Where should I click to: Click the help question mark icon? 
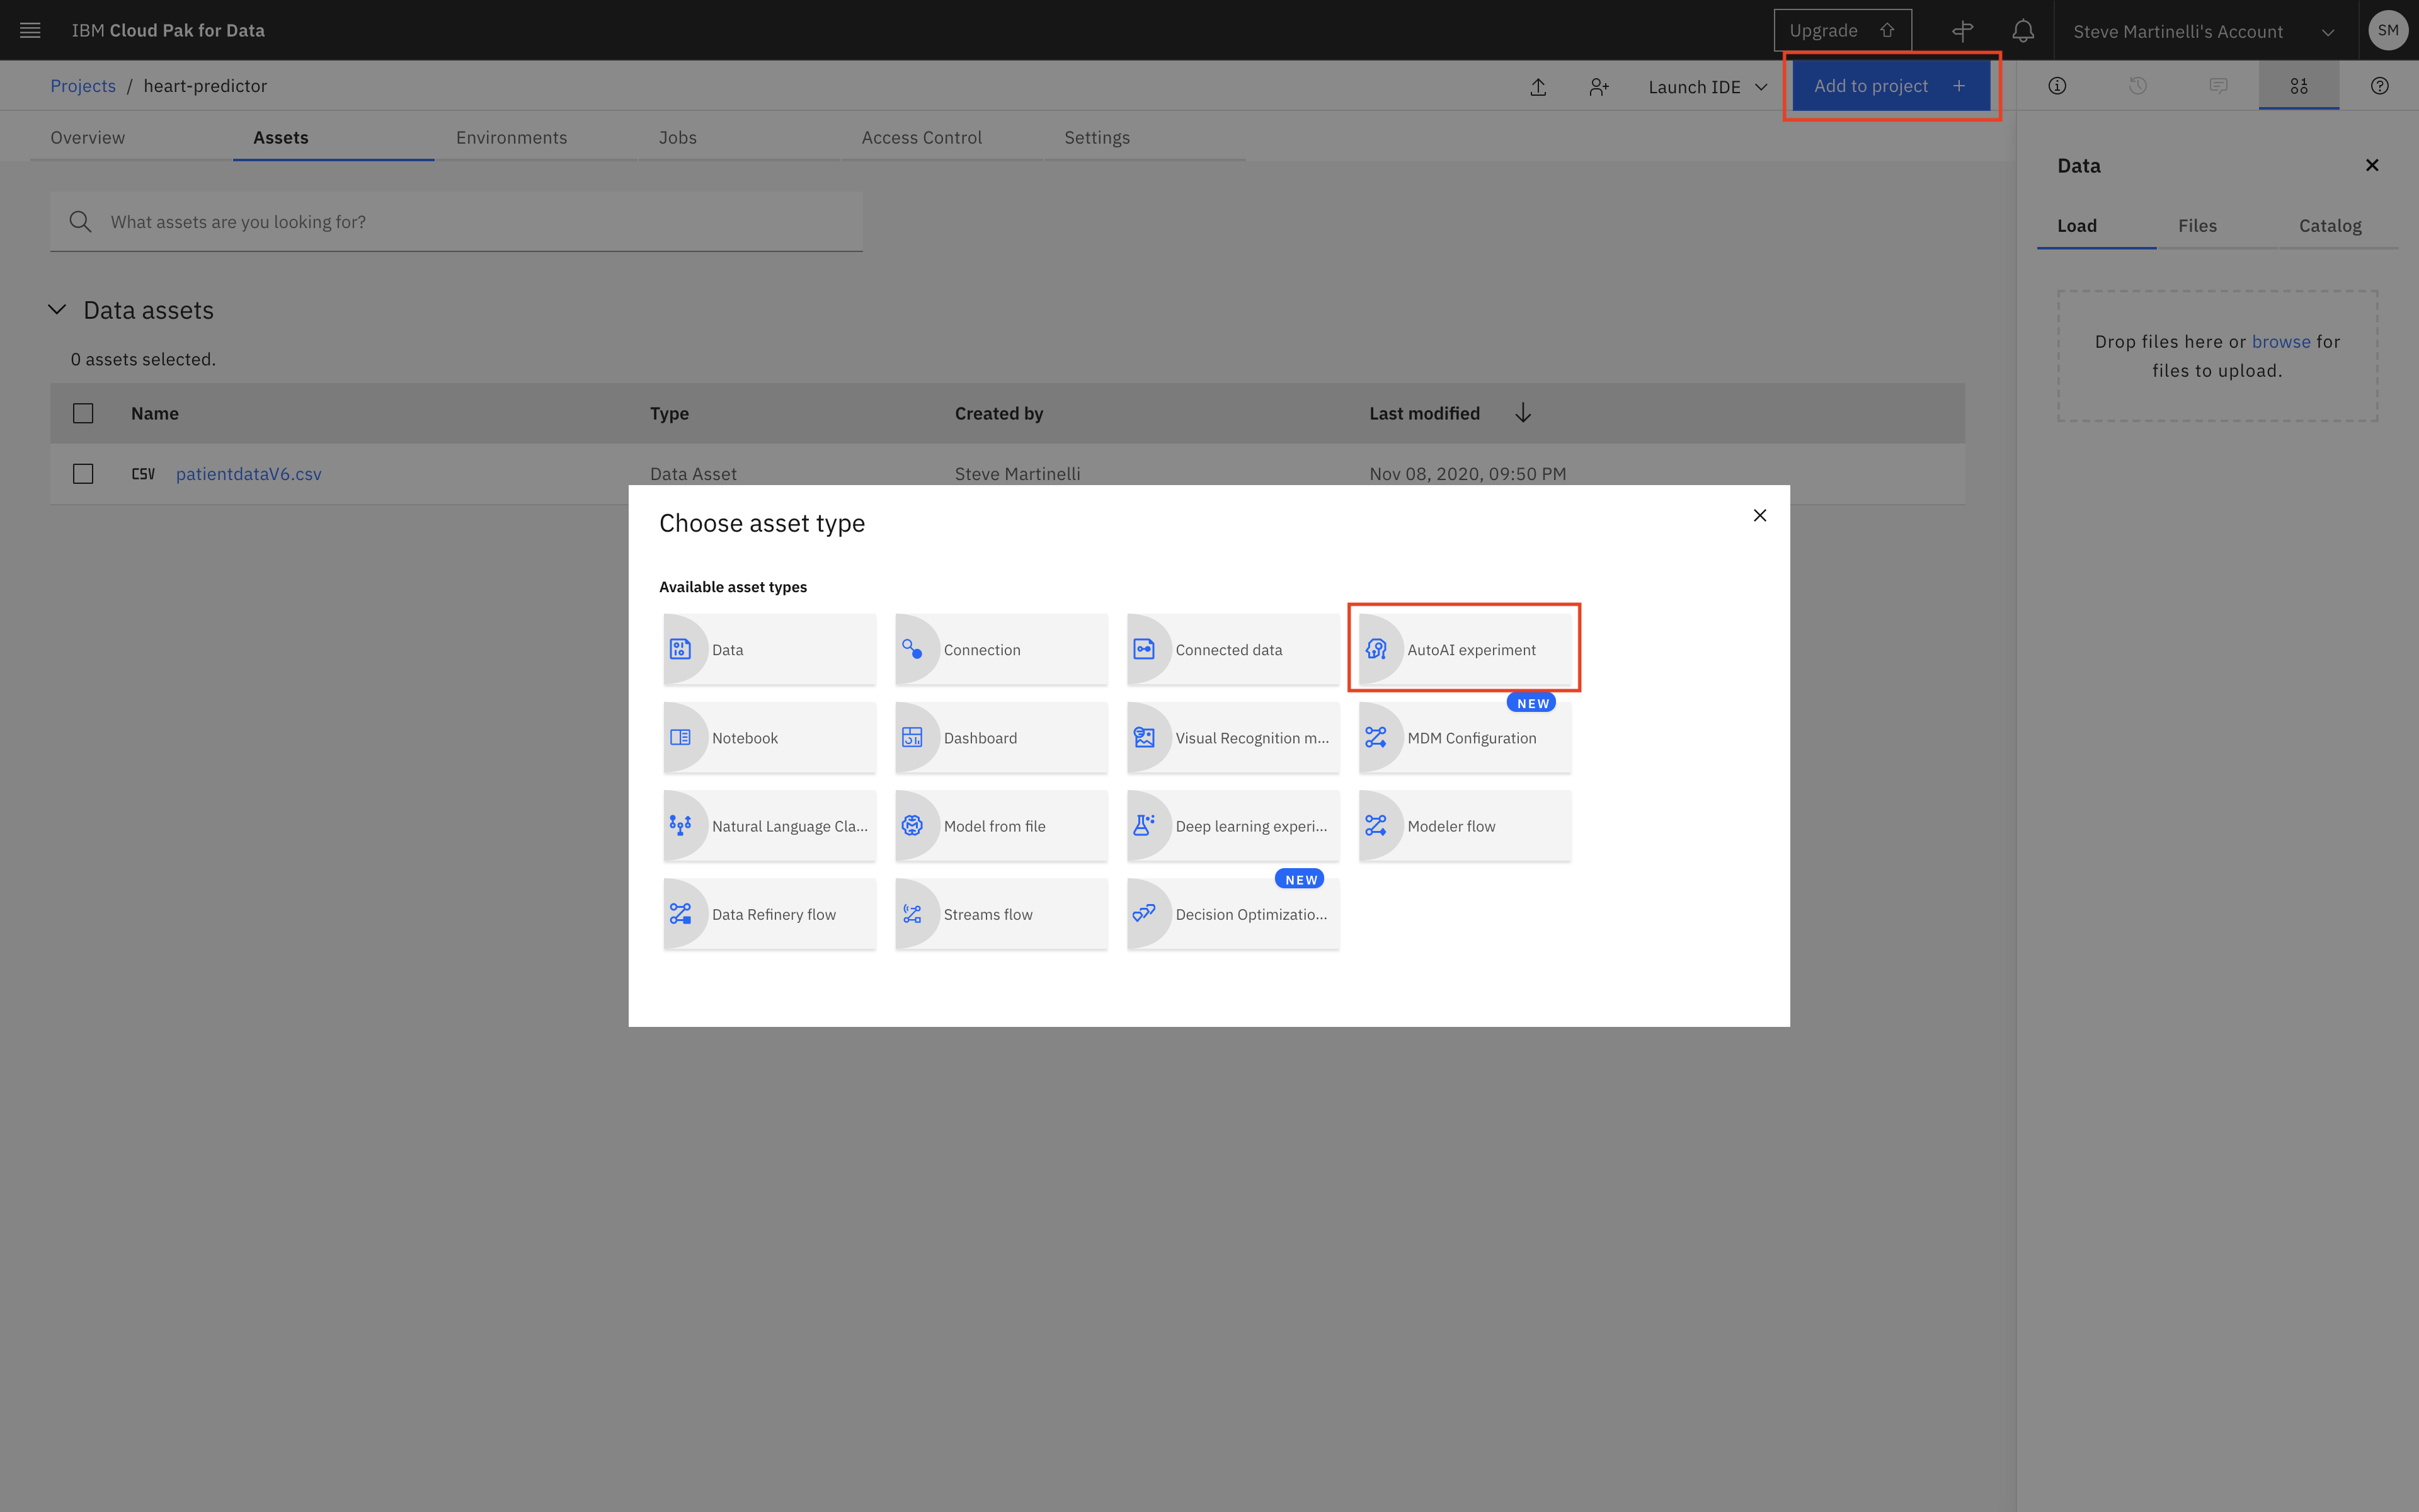click(x=2379, y=86)
